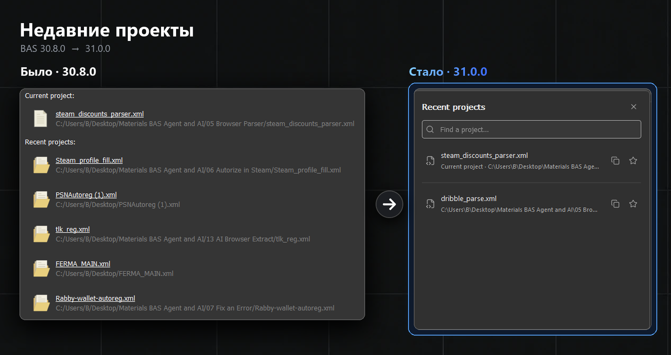This screenshot has width=671, height=355.
Task: Click the folder icon next to Steam_profile_fill.xml
Action: pyautogui.click(x=41, y=165)
